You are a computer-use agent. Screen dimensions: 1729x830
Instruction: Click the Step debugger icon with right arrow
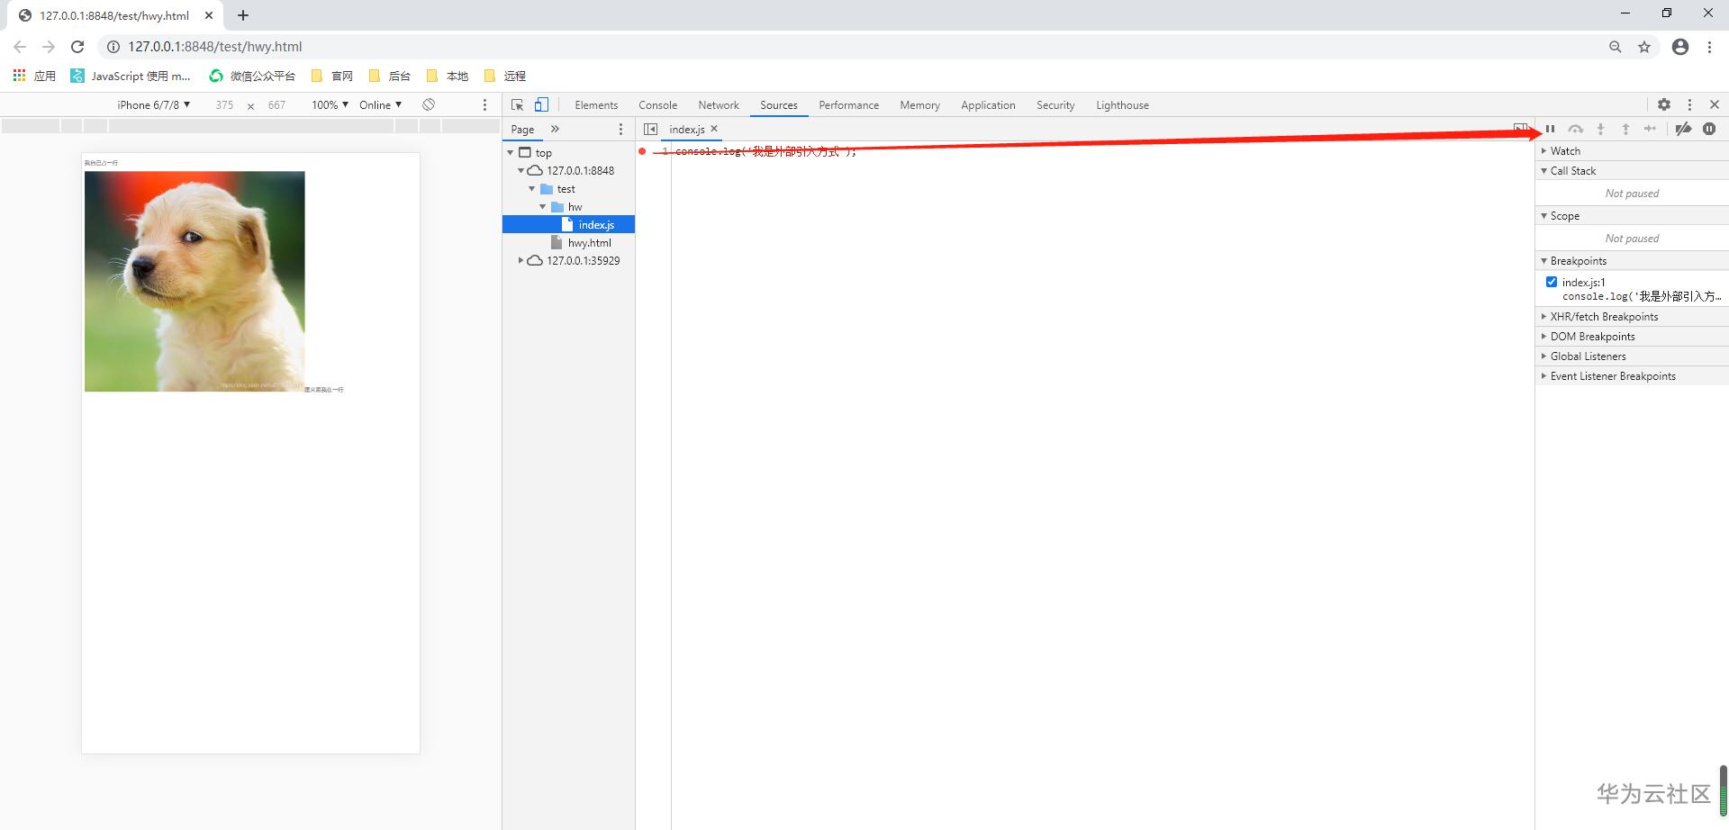1650,129
